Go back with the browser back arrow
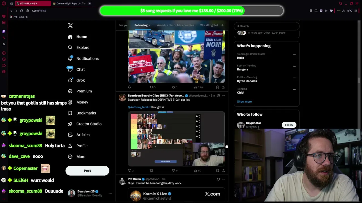Screen dimensions: 362x203 coord(11,11)
